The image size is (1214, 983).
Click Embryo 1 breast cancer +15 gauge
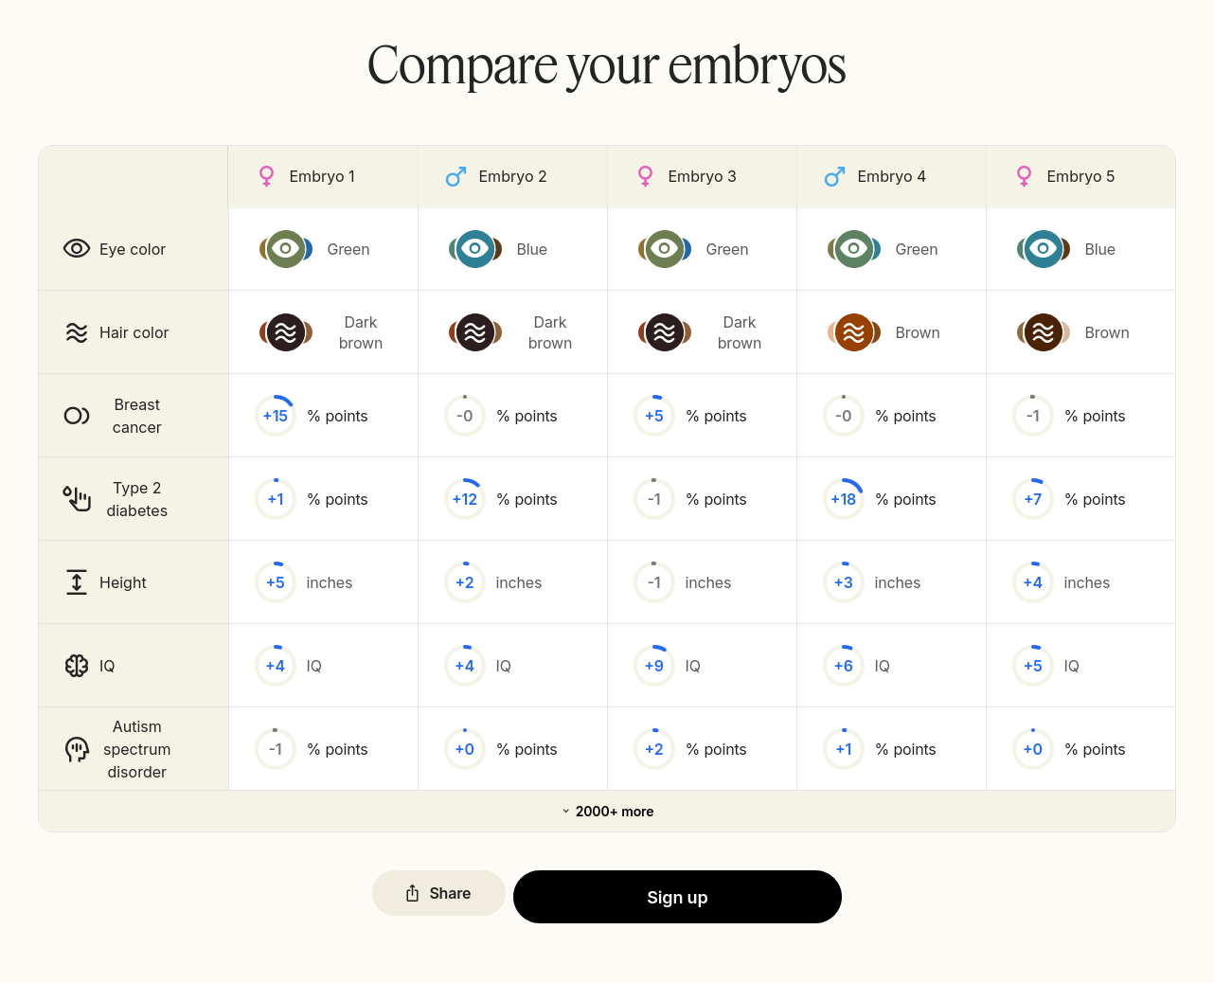coord(276,416)
